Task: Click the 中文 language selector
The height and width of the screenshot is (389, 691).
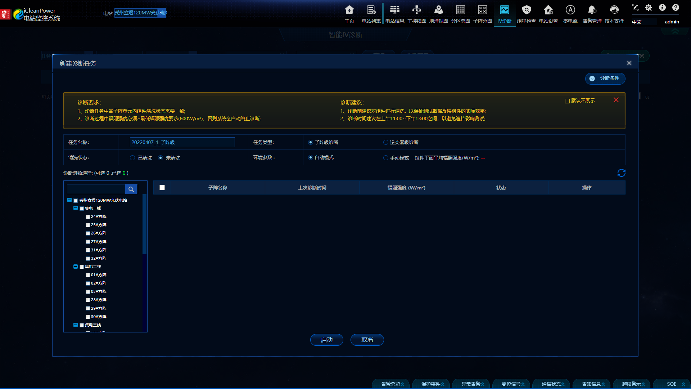Action: [644, 22]
